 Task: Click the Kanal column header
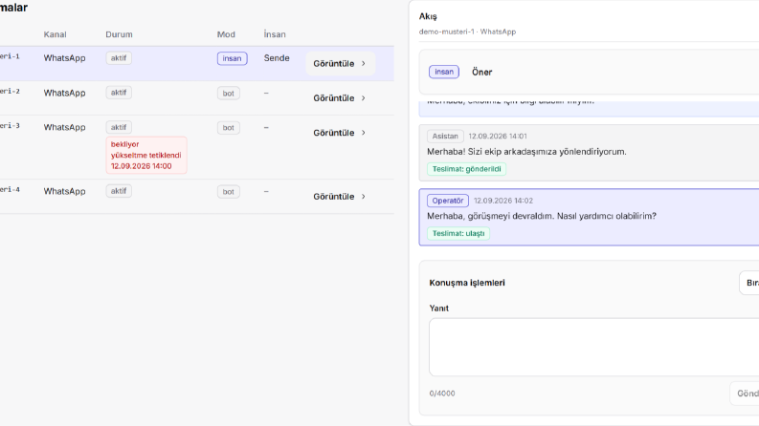[56, 34]
